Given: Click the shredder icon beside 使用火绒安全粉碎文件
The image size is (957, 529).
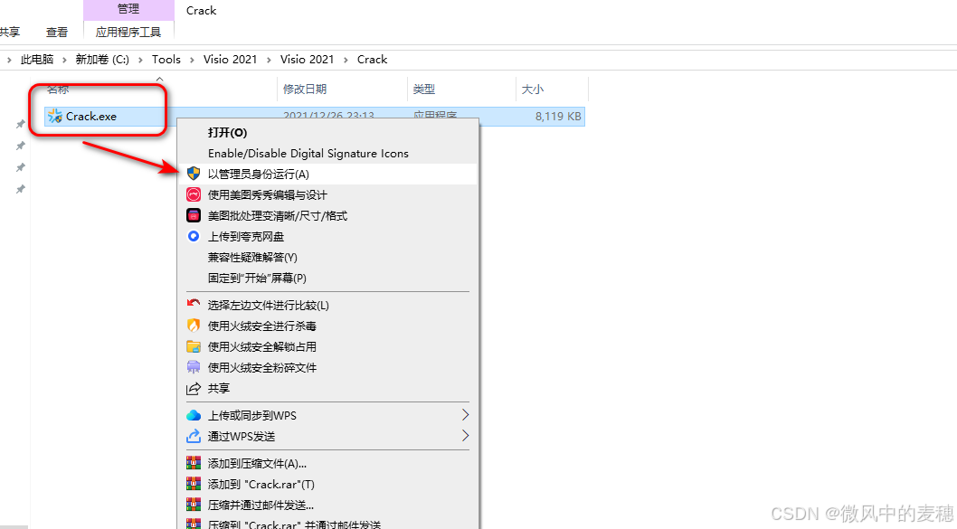Looking at the screenshot, I should click(194, 367).
